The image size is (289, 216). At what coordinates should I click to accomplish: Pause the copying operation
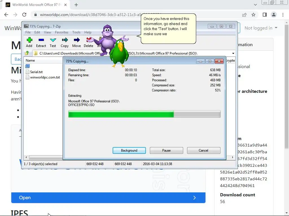pyautogui.click(x=167, y=150)
